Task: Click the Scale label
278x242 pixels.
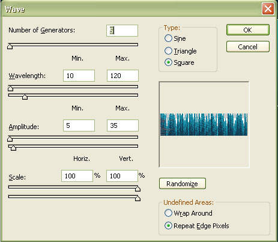Action: pos(17,177)
